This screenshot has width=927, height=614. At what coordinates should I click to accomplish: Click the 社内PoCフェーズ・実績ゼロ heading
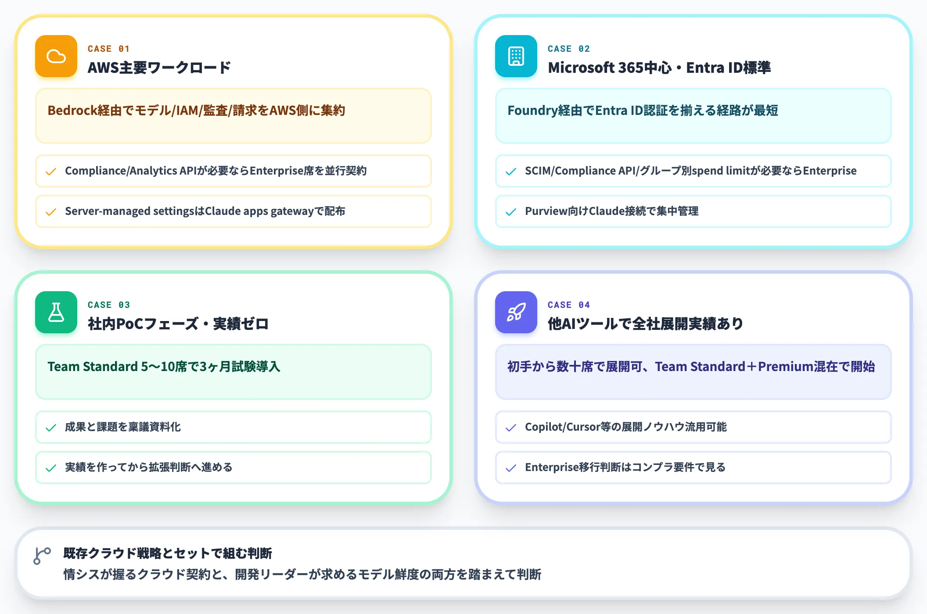coord(178,324)
